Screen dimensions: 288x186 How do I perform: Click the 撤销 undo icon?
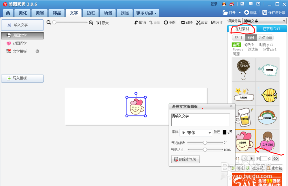pyautogui.click(x=140, y=22)
